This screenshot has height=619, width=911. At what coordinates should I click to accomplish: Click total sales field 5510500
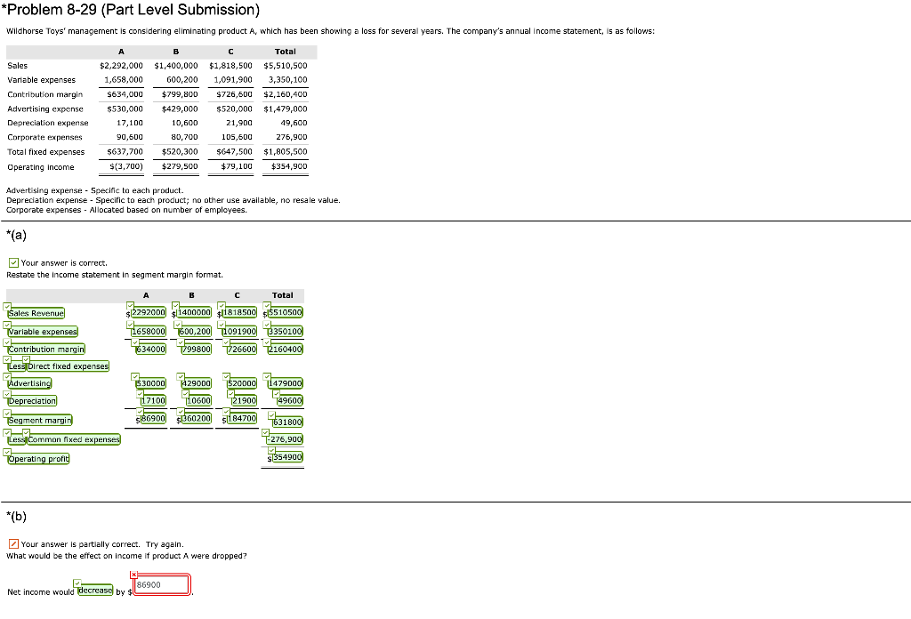(x=286, y=312)
